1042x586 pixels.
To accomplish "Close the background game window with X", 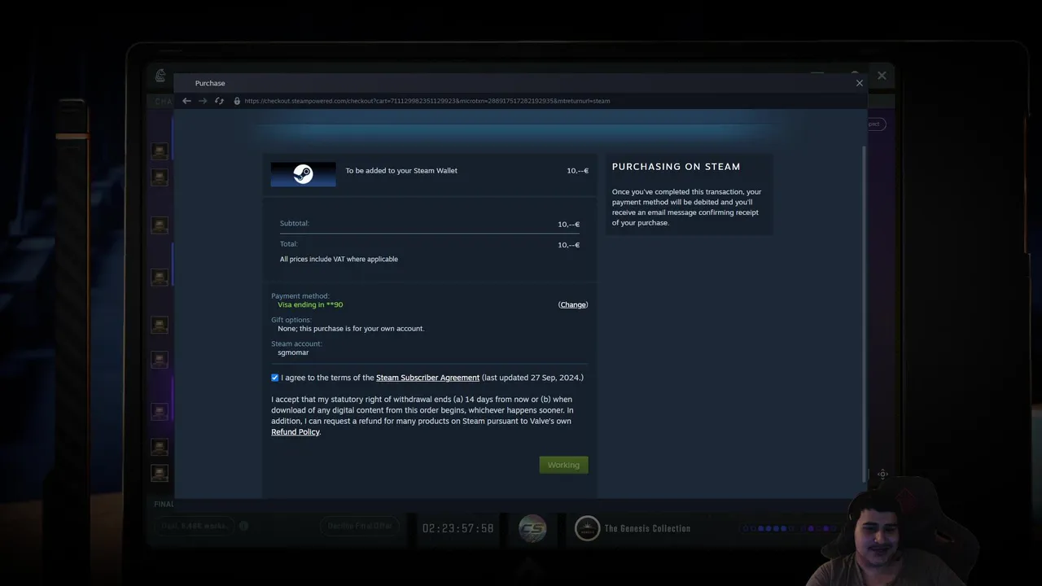I will click(882, 76).
